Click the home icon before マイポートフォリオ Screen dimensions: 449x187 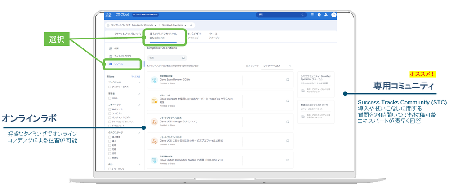pyautogui.click(x=108, y=25)
